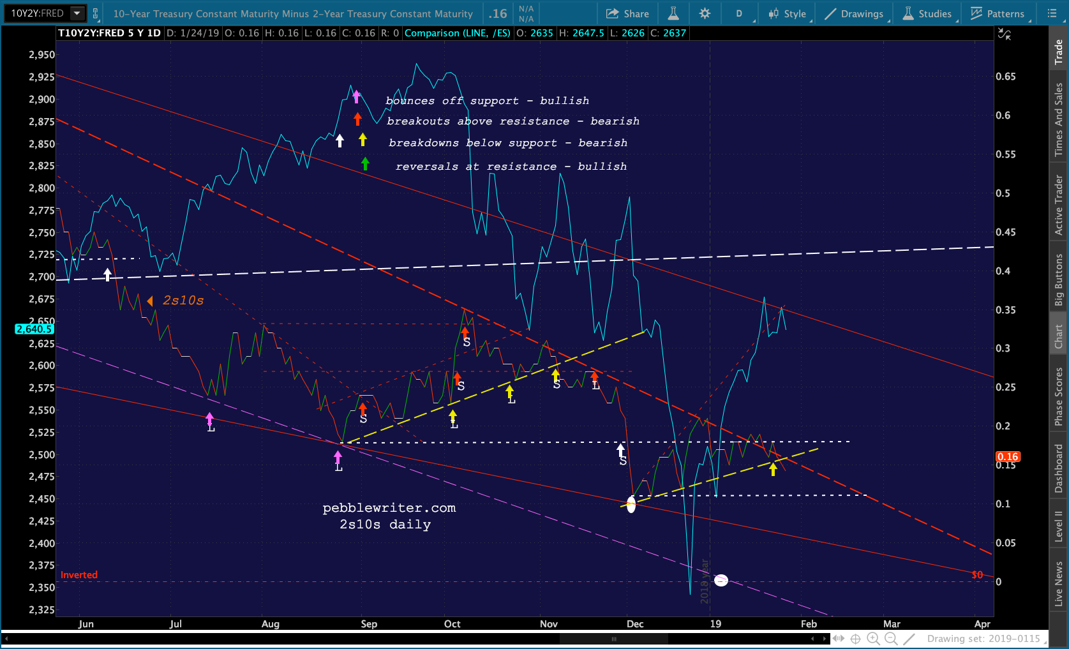Click the crosshair pan icon

click(856, 639)
